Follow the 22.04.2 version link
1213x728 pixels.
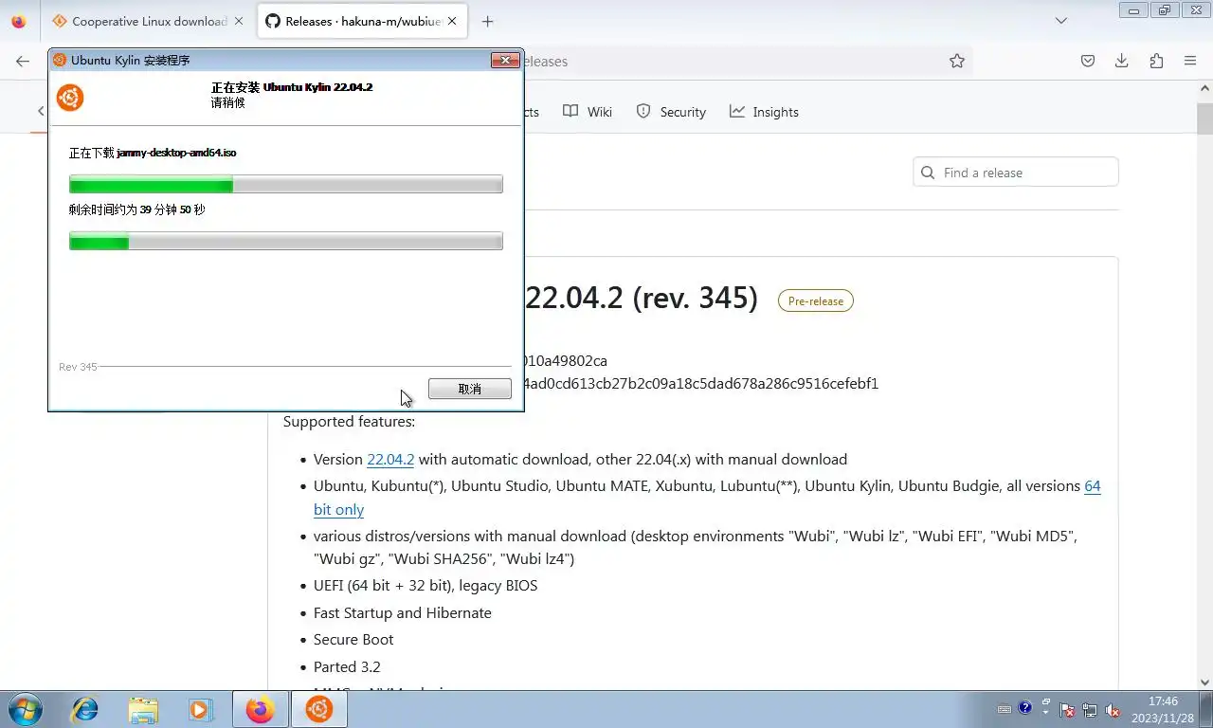[390, 459]
